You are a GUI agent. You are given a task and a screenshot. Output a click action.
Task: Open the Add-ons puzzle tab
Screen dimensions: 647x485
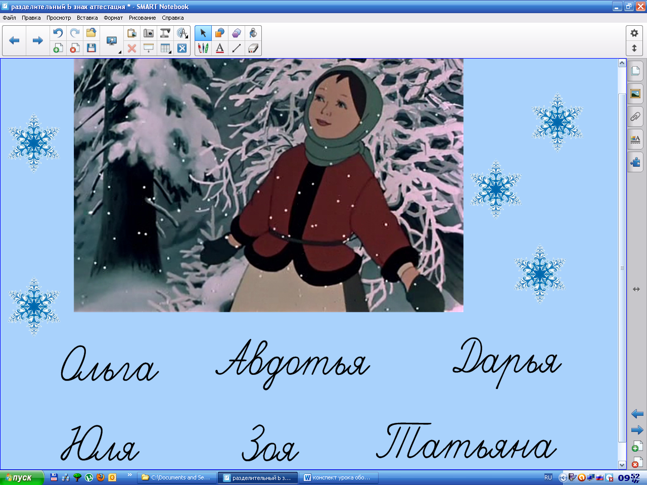click(635, 162)
